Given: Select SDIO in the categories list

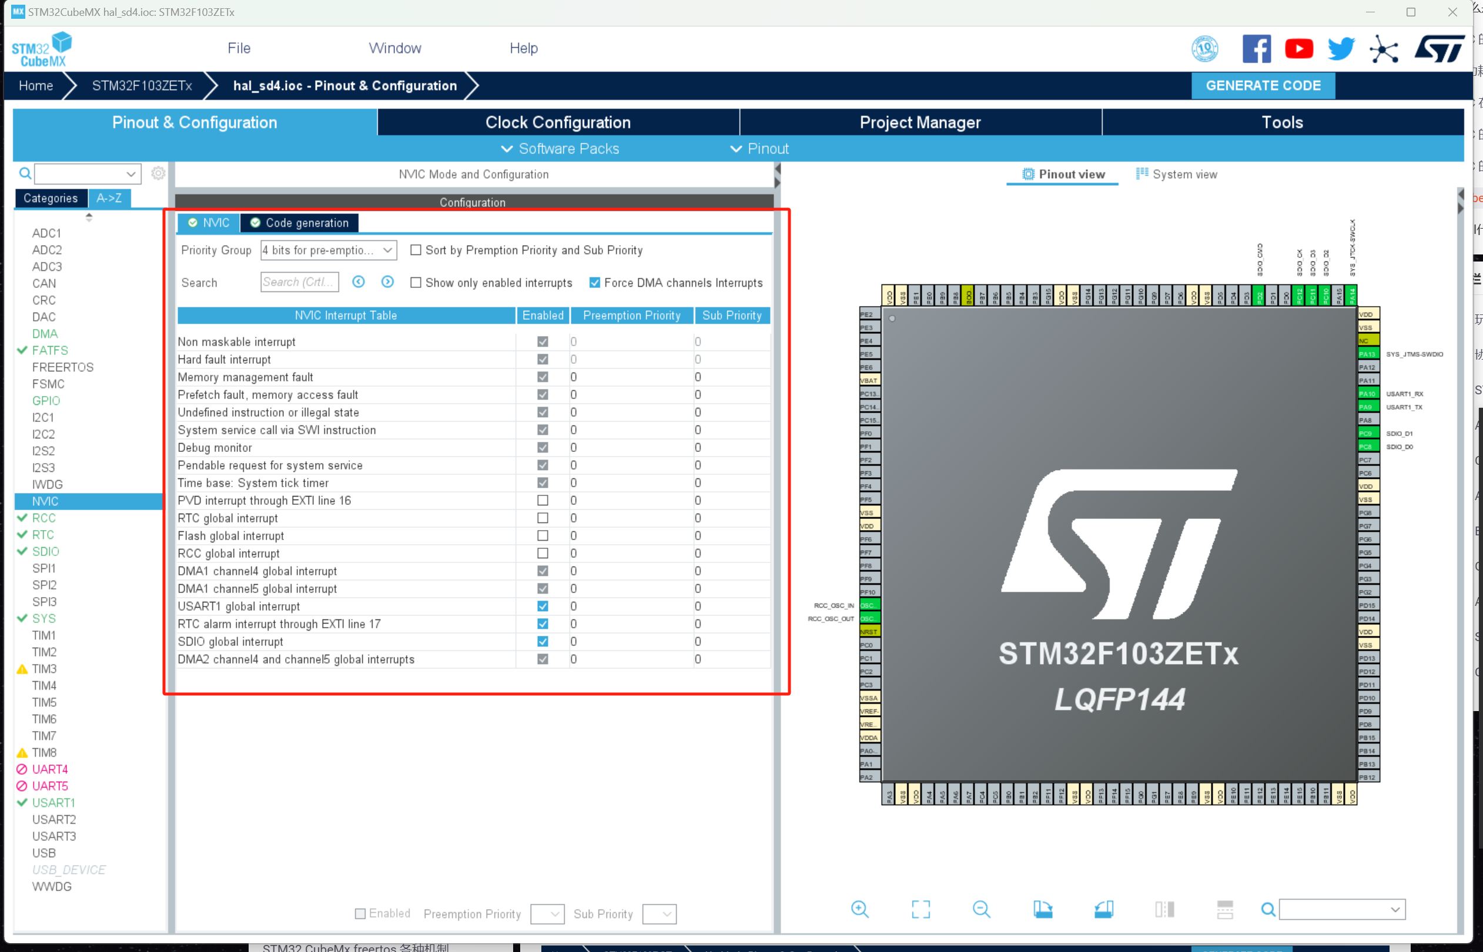Looking at the screenshot, I should tap(46, 551).
